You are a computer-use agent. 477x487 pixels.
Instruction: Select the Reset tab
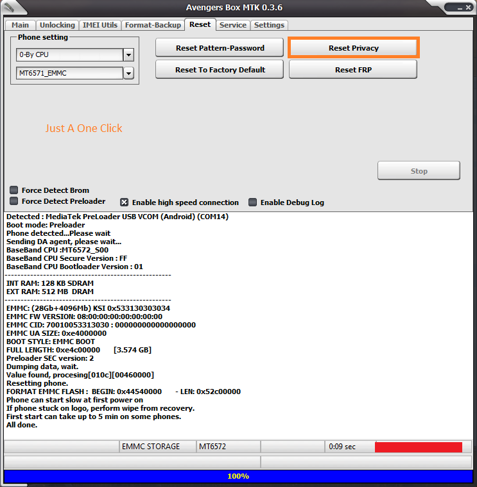pos(200,24)
